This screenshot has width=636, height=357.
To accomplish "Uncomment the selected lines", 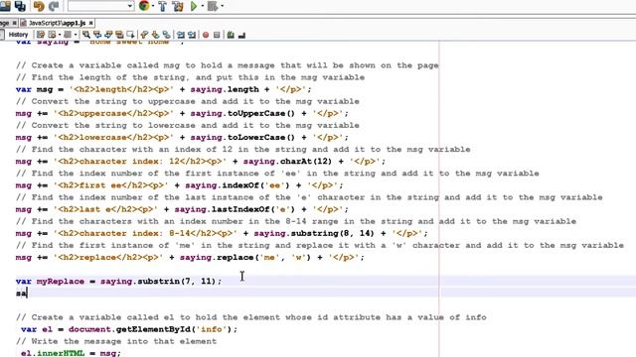I will pyautogui.click(x=242, y=36).
